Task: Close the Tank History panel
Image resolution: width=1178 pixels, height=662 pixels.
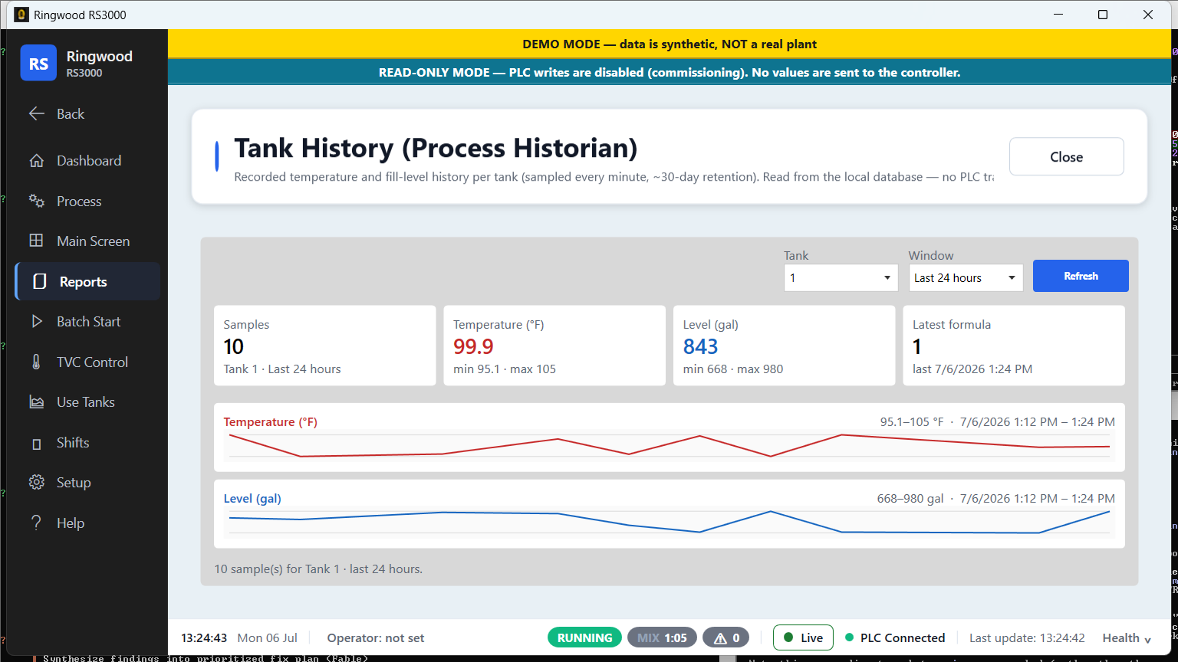Action: click(1066, 157)
